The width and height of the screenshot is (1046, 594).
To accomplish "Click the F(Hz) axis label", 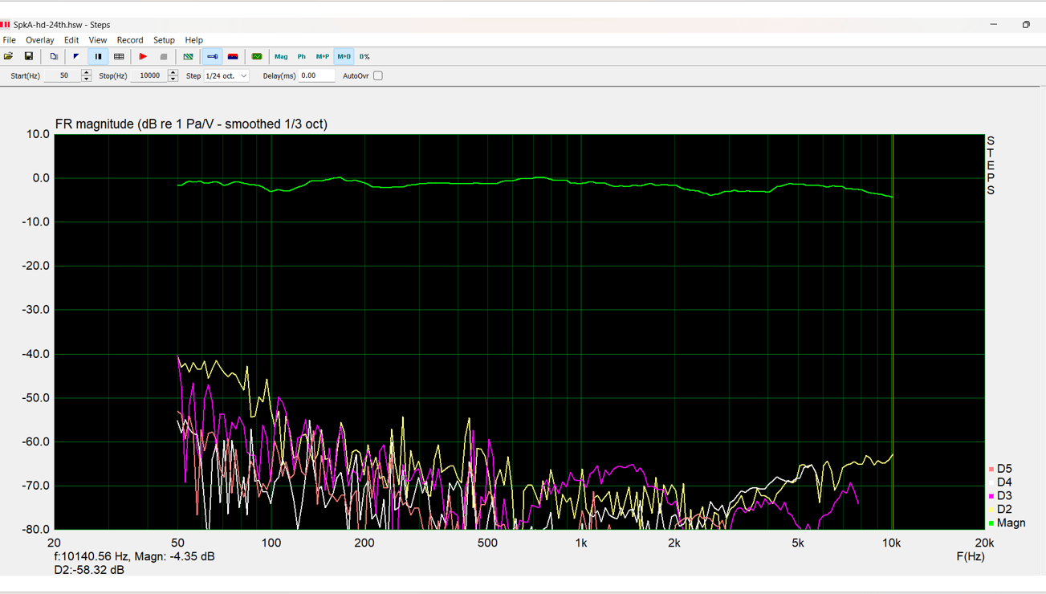I will (970, 556).
